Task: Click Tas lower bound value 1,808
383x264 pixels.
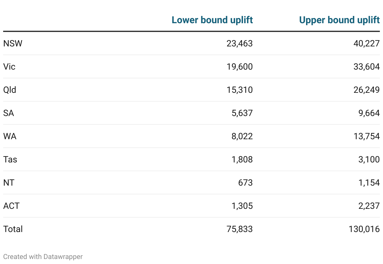Action: pyautogui.click(x=242, y=159)
